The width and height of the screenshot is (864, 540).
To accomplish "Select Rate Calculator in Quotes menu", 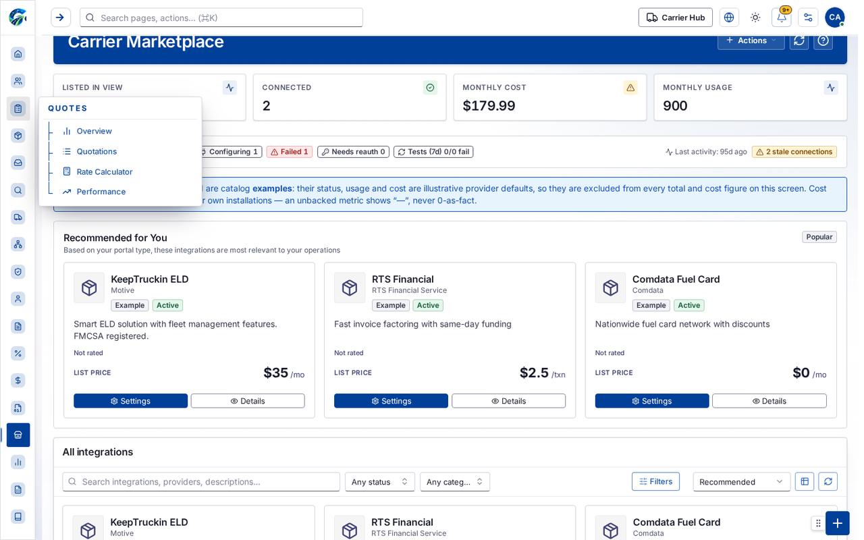I will click(x=104, y=171).
